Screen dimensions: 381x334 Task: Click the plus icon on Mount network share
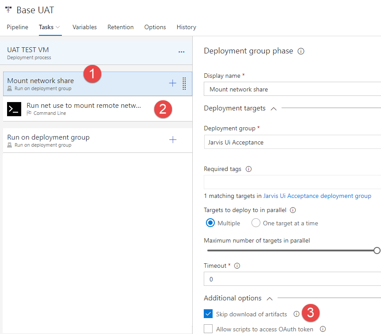pos(172,83)
